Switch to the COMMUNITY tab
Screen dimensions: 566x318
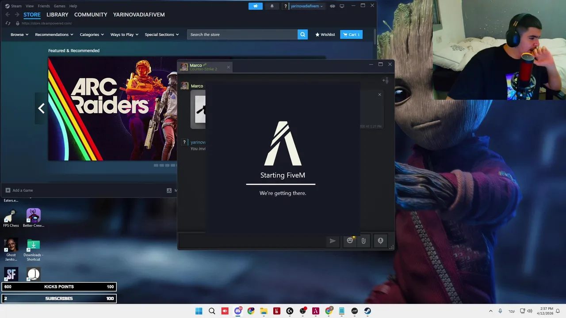91,15
